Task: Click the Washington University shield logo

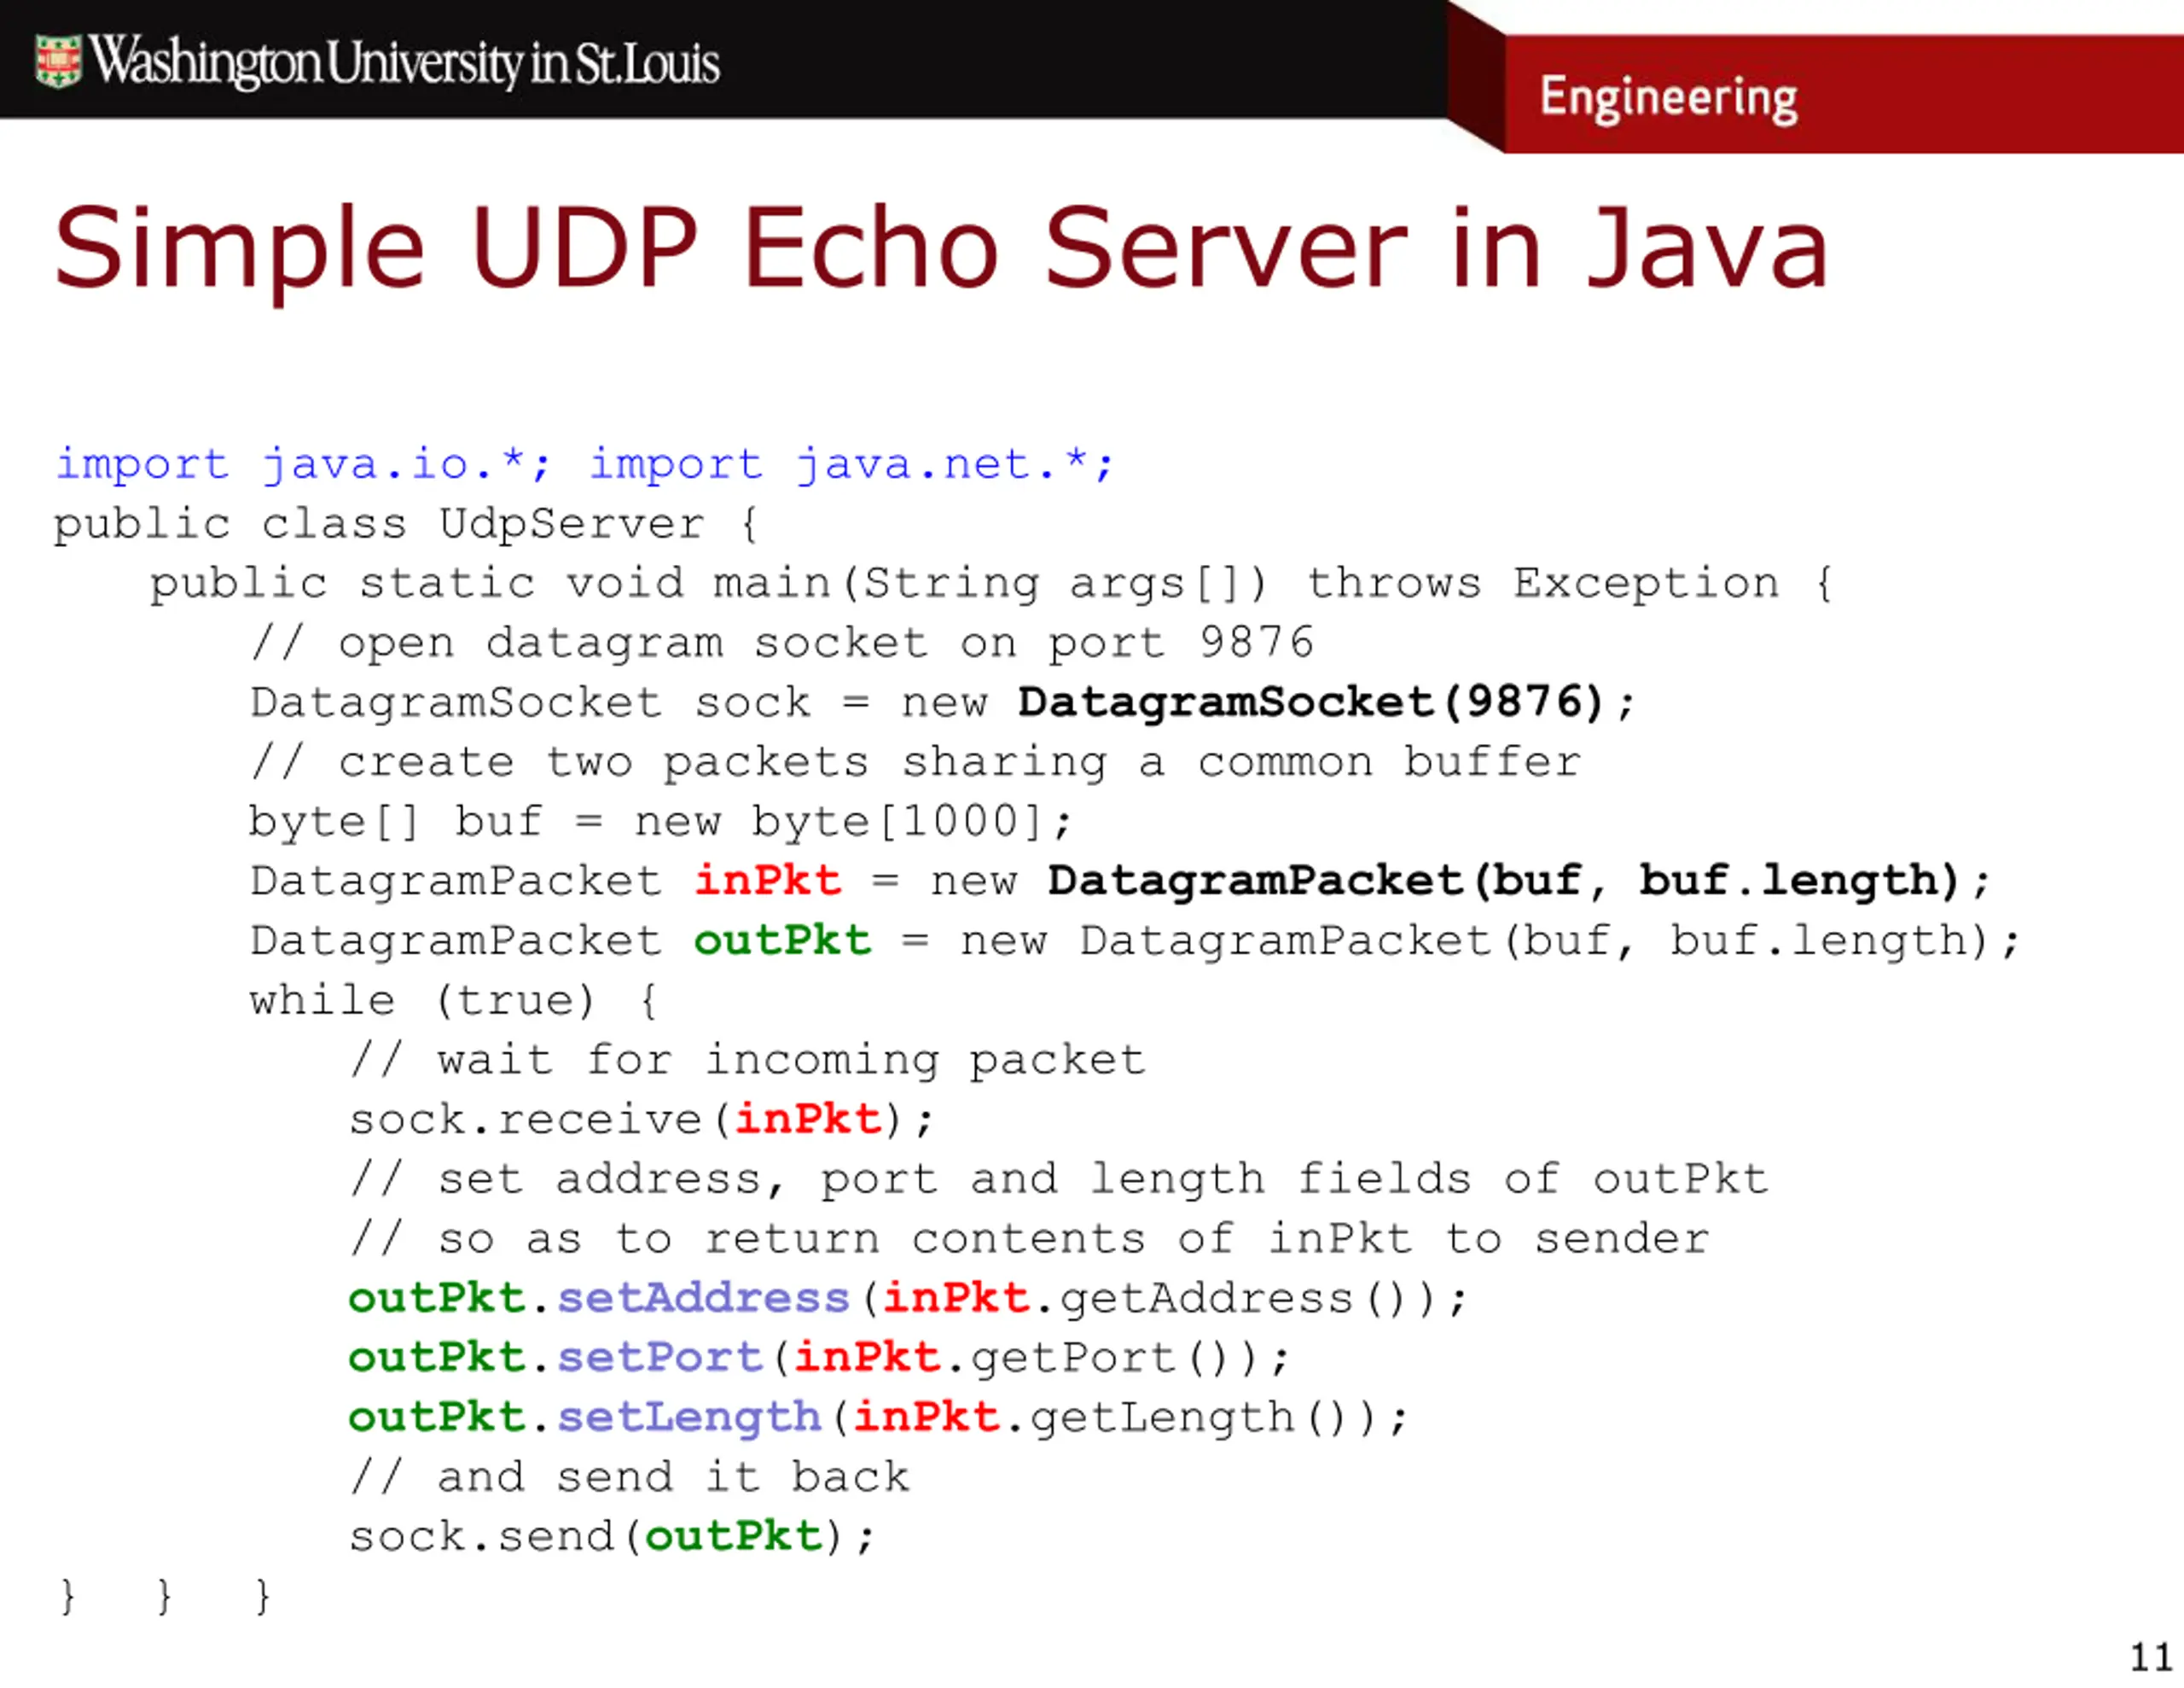Action: tap(58, 61)
